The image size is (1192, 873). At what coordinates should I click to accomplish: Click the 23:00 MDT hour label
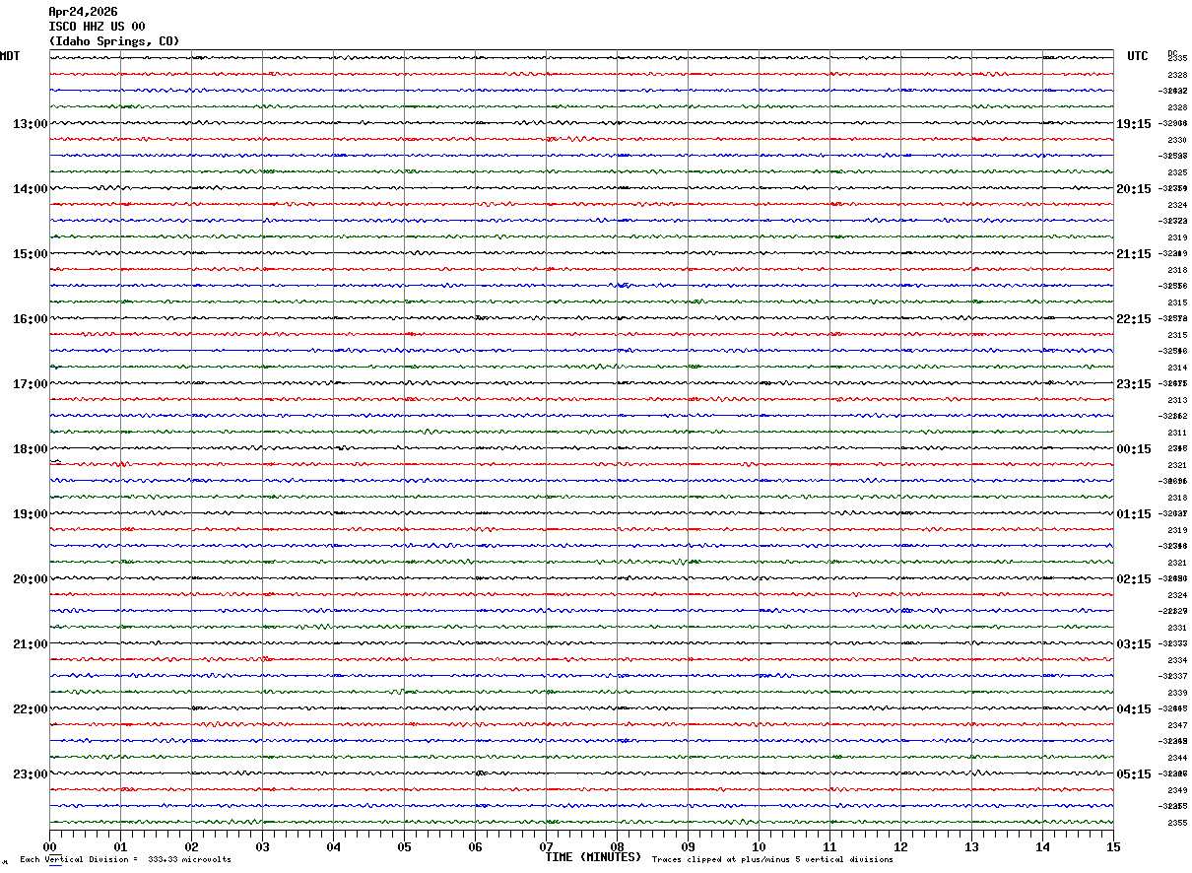(30, 773)
